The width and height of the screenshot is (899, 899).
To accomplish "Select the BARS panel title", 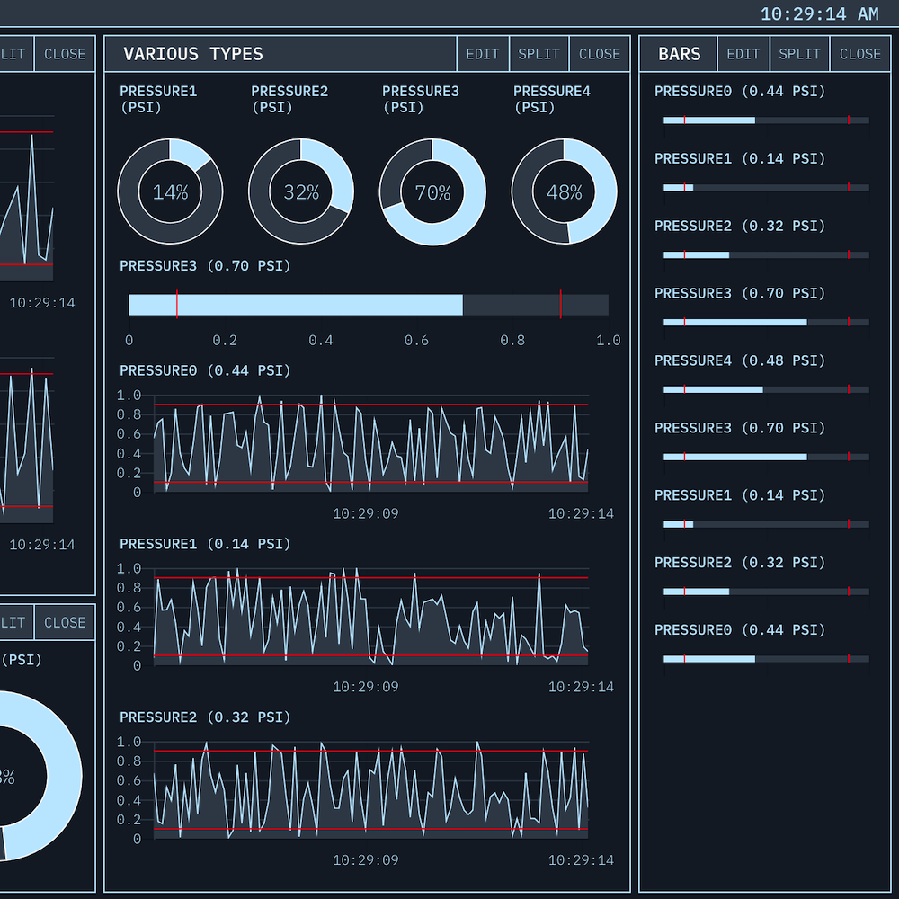I will [x=679, y=54].
